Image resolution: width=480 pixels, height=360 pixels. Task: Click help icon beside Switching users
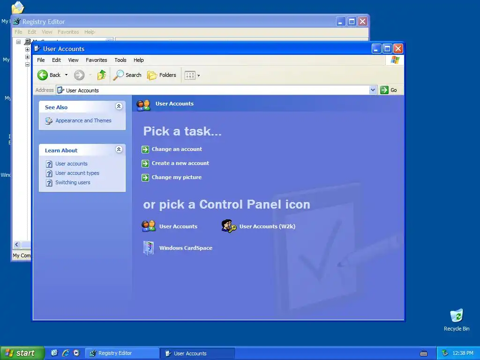(49, 183)
